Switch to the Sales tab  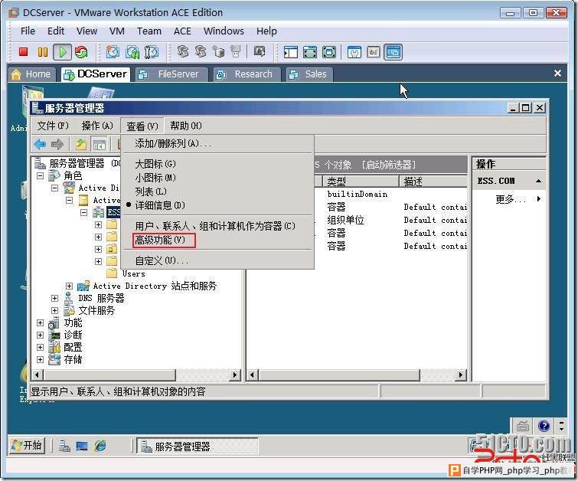coord(309,74)
